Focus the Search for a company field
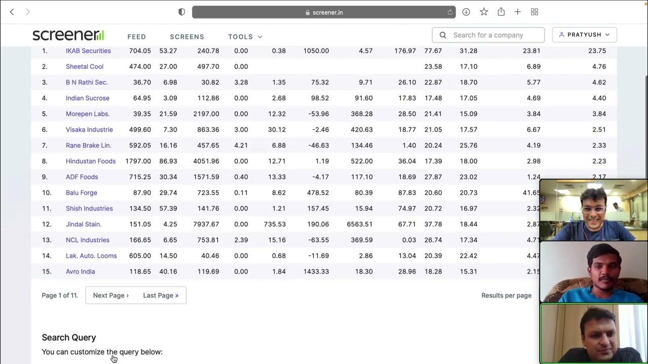Image resolution: width=648 pixels, height=364 pixels. (488, 35)
